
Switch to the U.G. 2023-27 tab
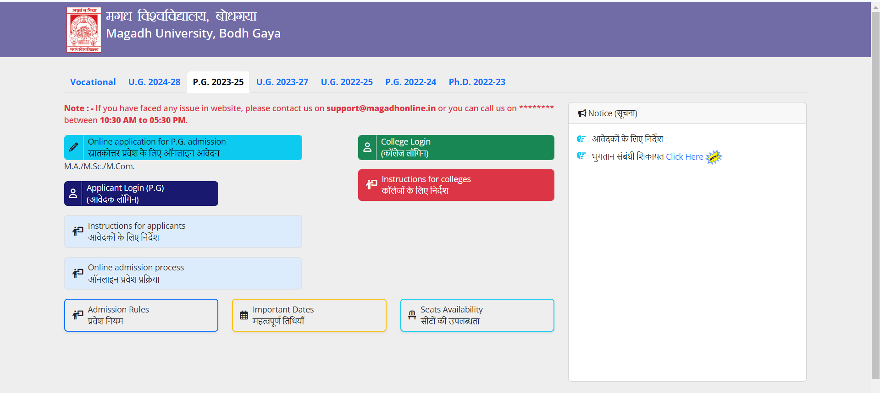click(x=282, y=82)
